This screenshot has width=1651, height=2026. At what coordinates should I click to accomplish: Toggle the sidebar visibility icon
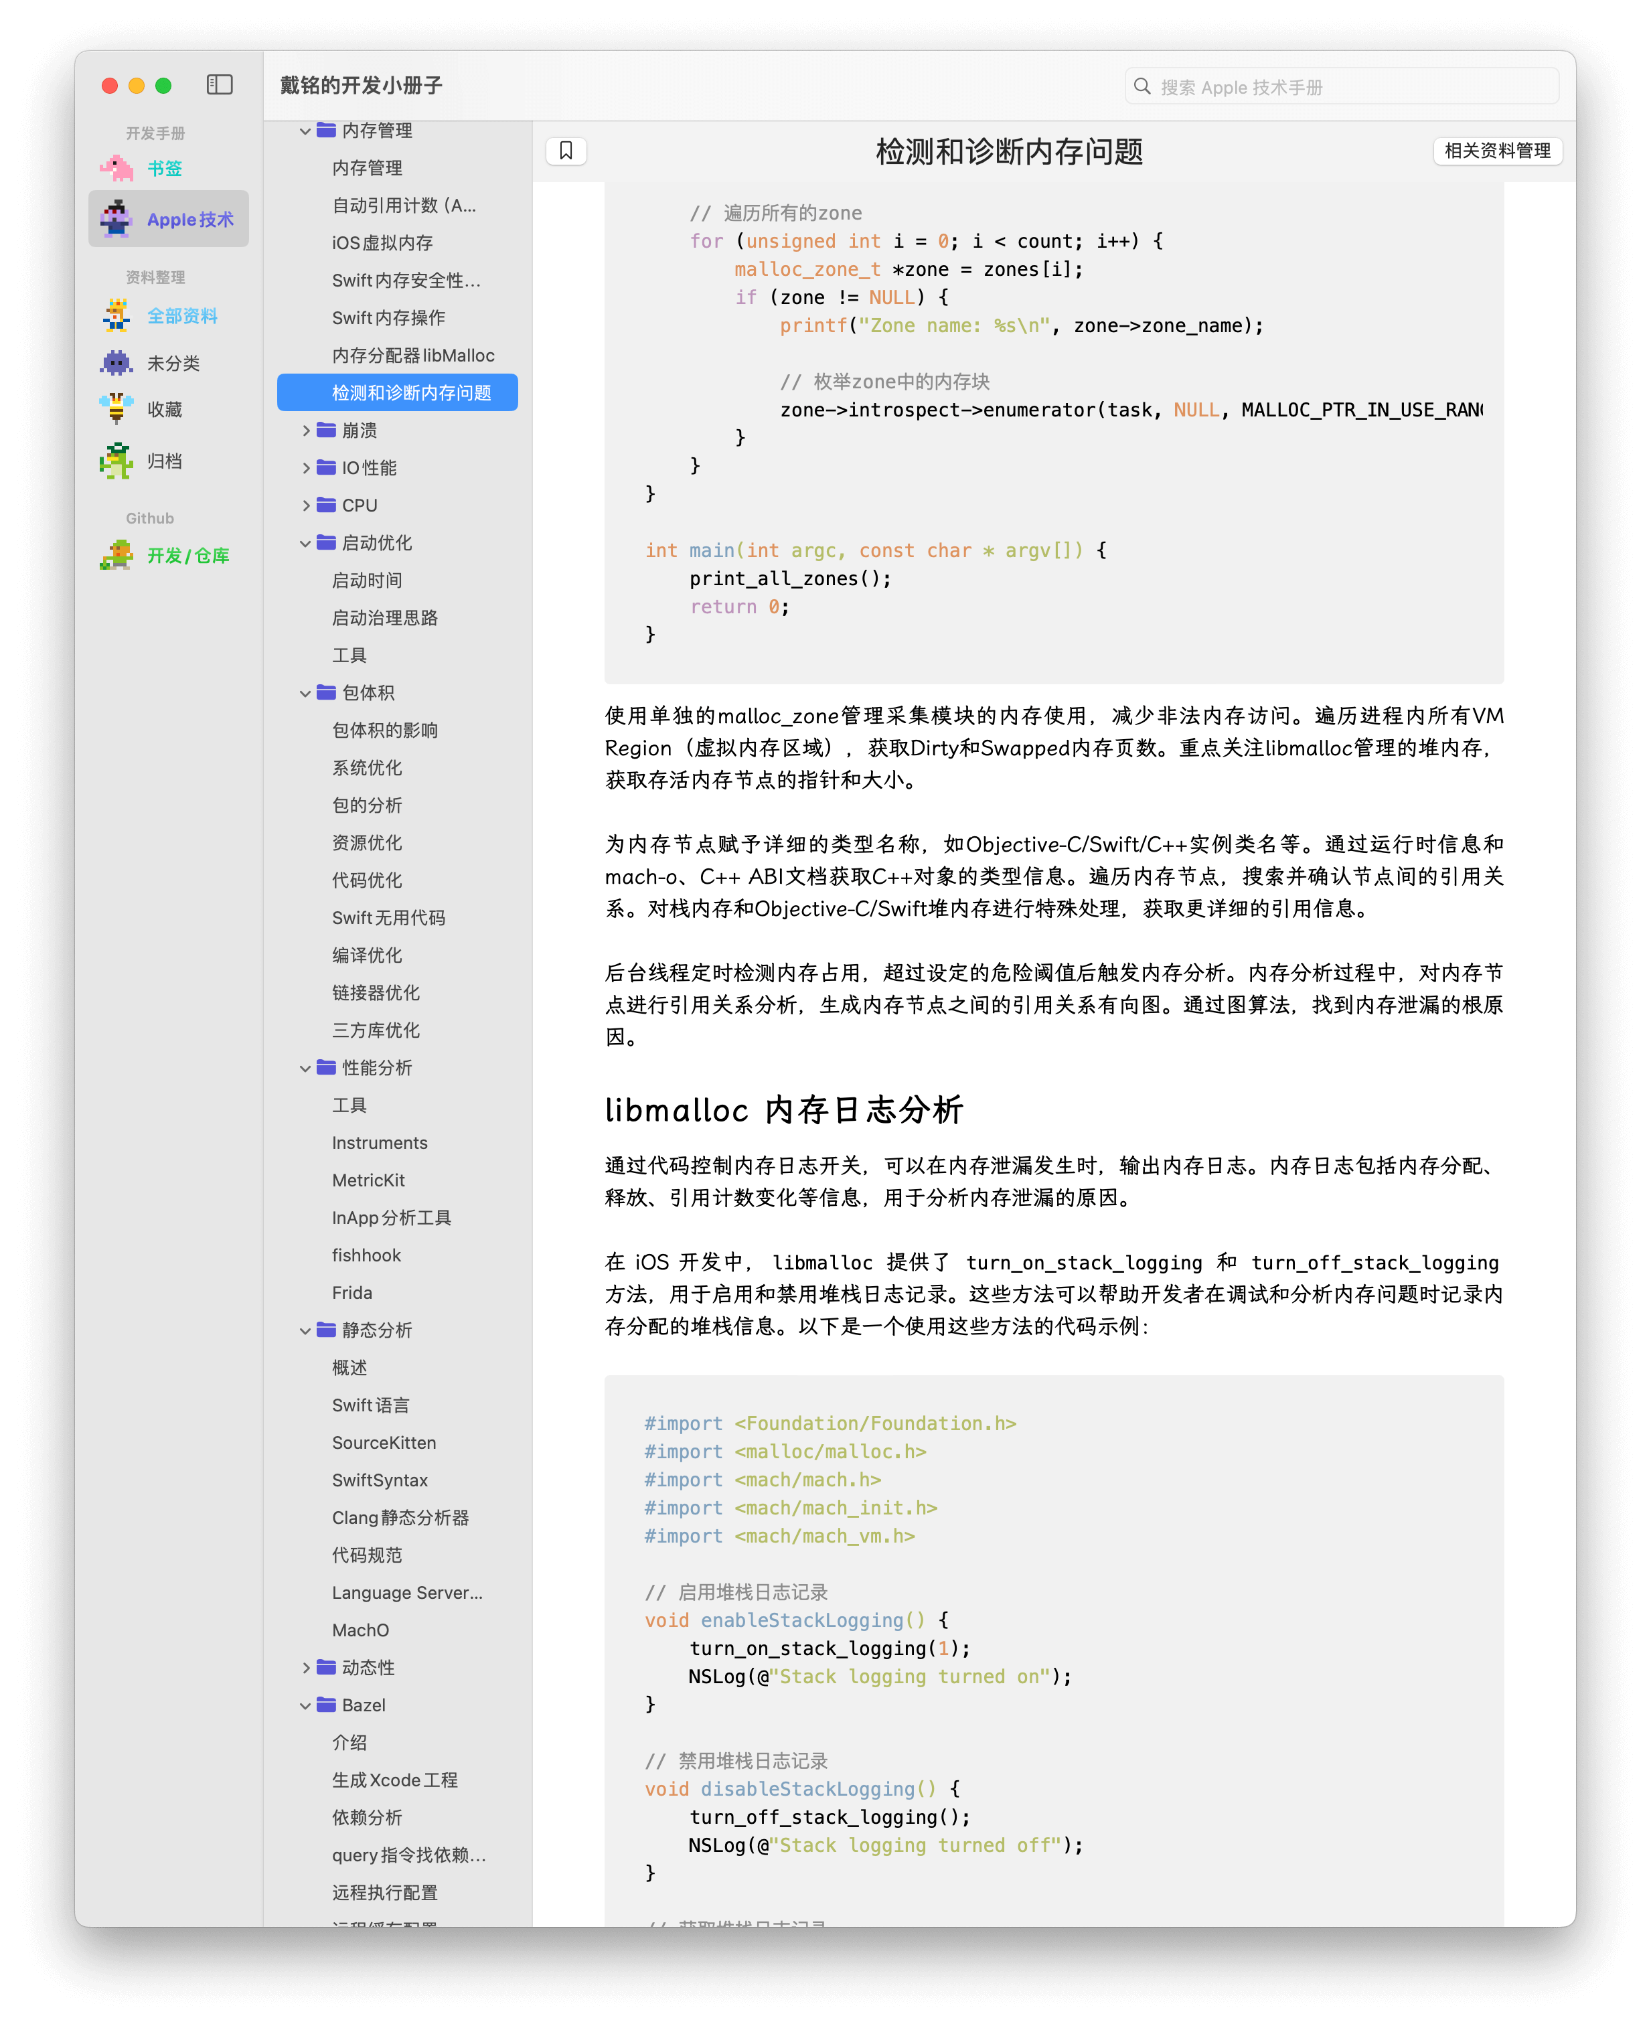tap(220, 84)
